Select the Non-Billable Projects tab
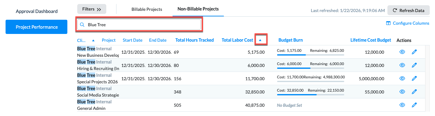The width and height of the screenshot is (435, 116). pos(198,9)
